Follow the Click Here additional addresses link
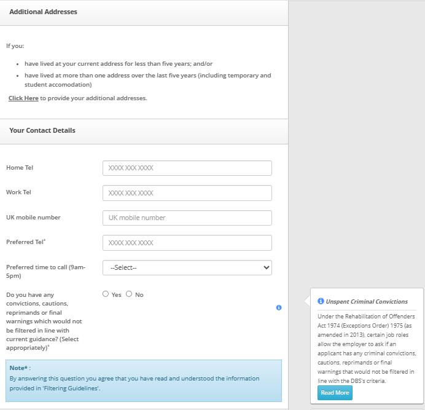This screenshot has height=410, width=425. 23,98
